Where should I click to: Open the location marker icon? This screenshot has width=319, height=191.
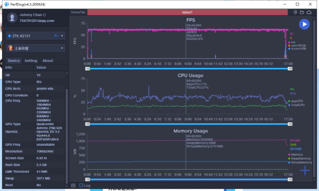pos(295,12)
